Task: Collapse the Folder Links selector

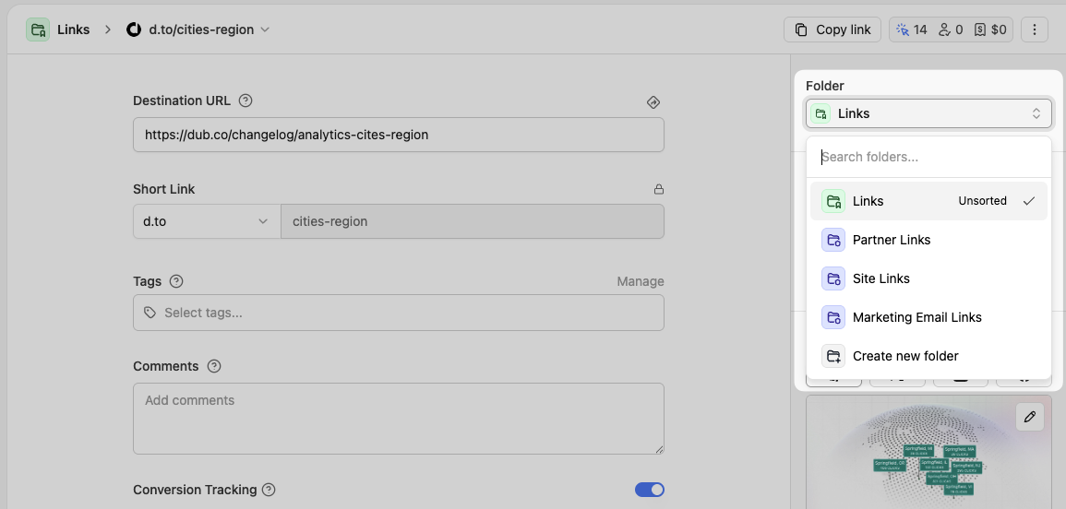Action: [928, 113]
